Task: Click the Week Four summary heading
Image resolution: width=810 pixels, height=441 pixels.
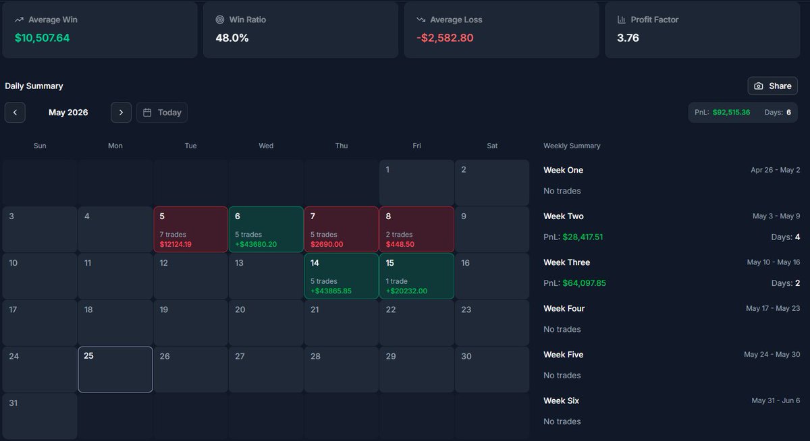Action: 564,308
